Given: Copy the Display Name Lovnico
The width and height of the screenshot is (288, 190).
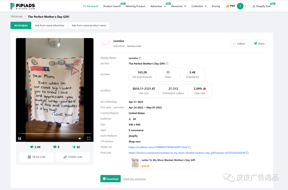Looking at the screenshot, I should click(x=140, y=58).
